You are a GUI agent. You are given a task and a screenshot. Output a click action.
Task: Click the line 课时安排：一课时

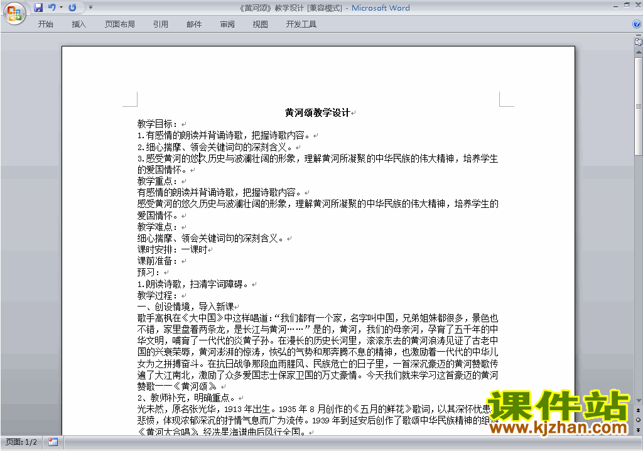(x=173, y=249)
